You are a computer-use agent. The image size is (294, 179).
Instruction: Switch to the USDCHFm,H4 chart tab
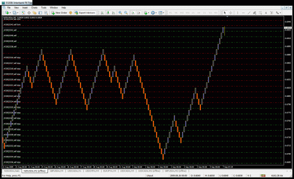(x=92, y=171)
